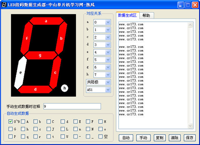Click the output area scroll up arrow
Image resolution: width=200 pixels, height=145 pixels.
[x=190, y=25]
